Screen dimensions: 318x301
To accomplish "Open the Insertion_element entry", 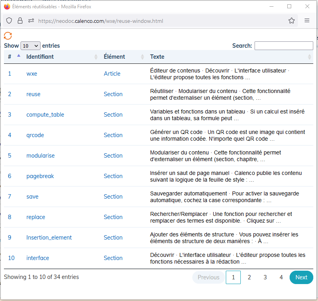I will click(49, 238).
